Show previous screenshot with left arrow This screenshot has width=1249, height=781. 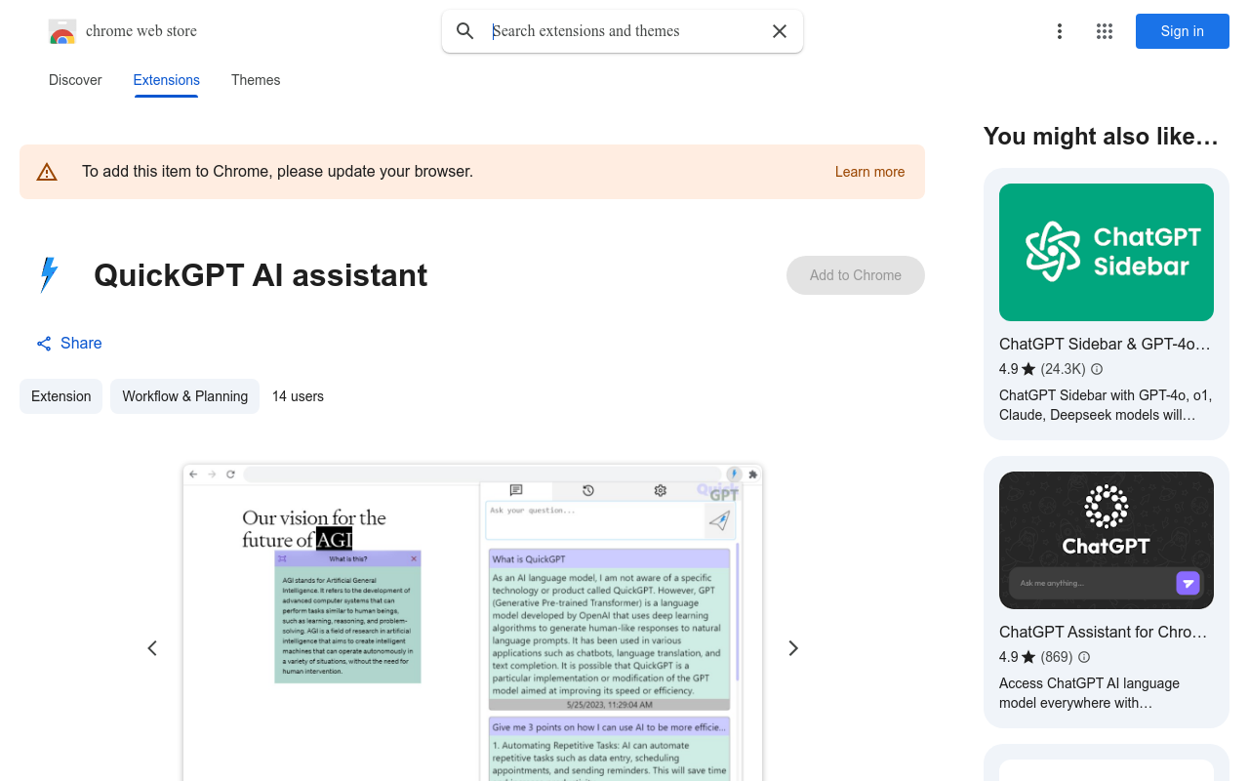click(152, 648)
